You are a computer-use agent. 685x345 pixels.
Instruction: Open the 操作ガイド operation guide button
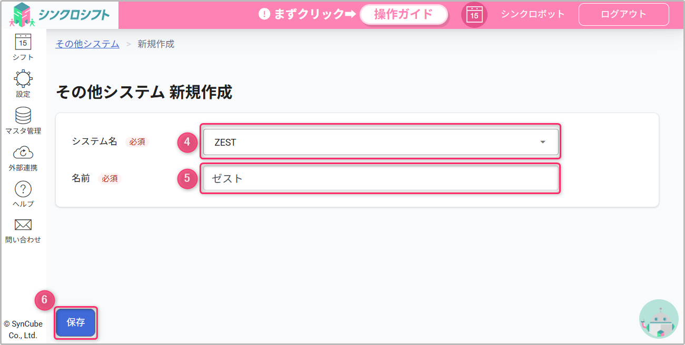click(x=403, y=15)
